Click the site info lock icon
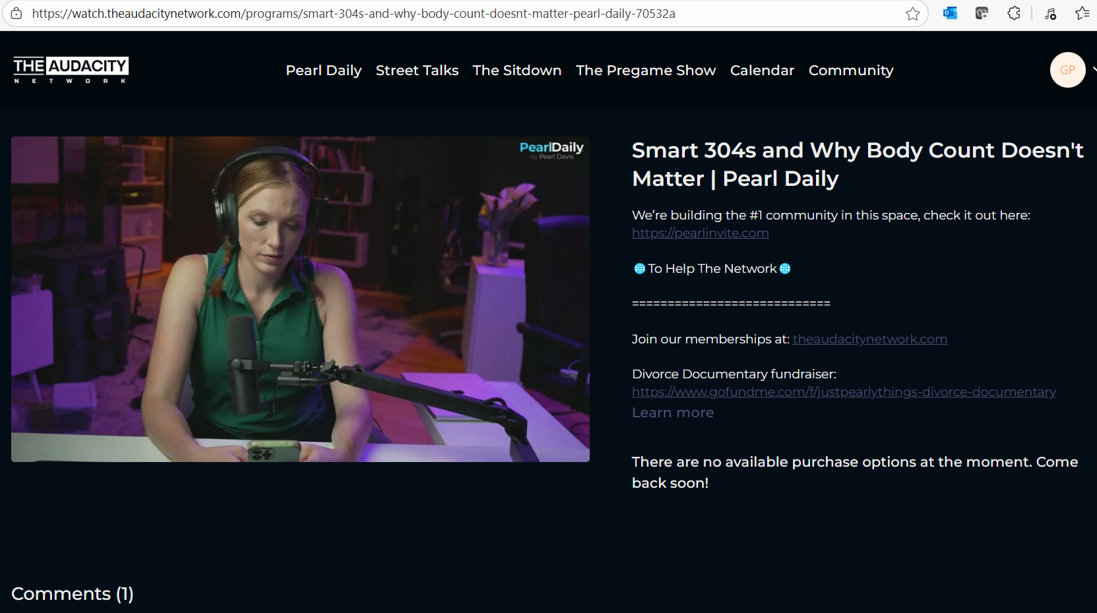The width and height of the screenshot is (1097, 613). [x=16, y=13]
